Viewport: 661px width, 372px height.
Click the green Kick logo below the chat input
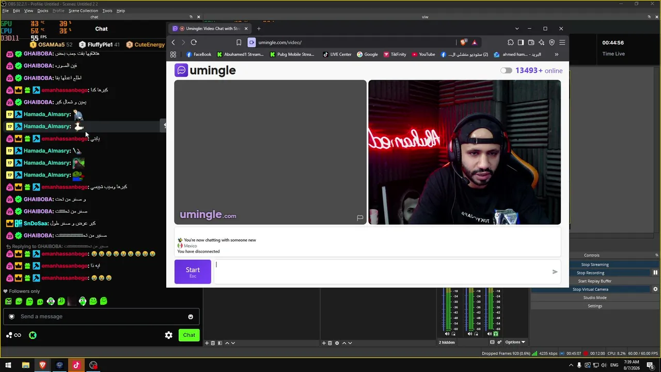click(33, 335)
